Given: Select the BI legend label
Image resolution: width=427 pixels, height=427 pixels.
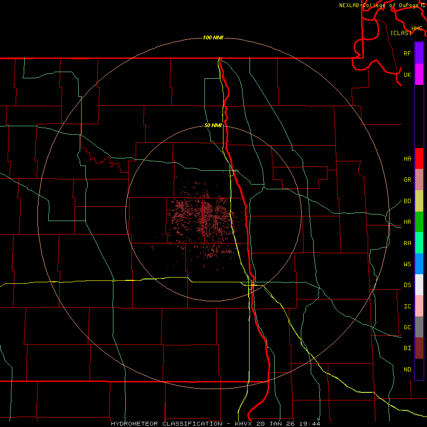Looking at the screenshot, I should pos(407,348).
